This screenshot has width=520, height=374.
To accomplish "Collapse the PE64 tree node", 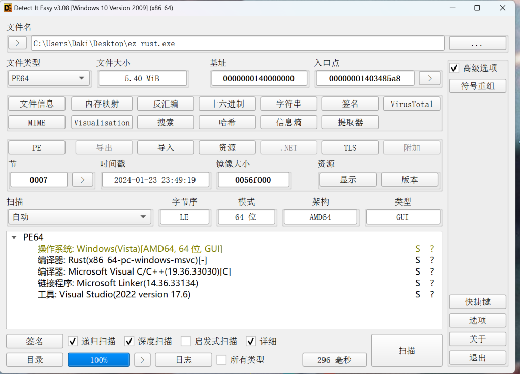I will (x=13, y=237).
